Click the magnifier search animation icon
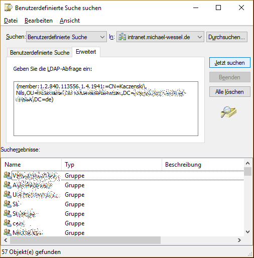Screen dimensions: 254x258 (x=228, y=112)
